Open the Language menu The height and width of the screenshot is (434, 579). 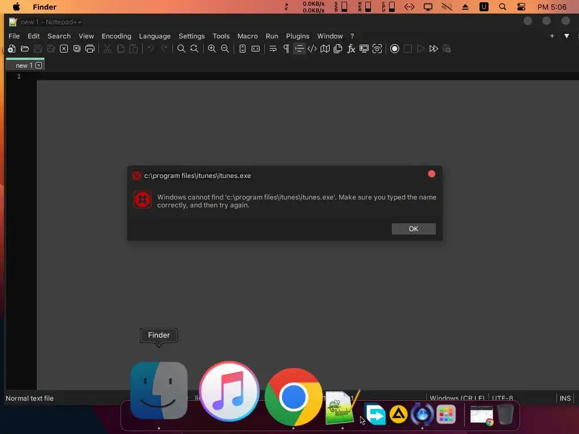[155, 36]
